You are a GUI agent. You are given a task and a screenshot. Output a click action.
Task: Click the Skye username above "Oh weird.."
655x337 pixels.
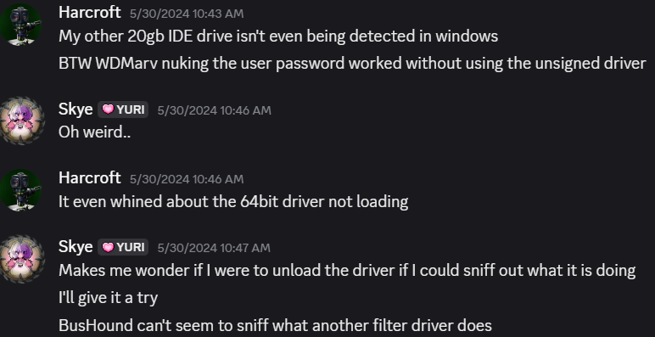click(x=76, y=110)
